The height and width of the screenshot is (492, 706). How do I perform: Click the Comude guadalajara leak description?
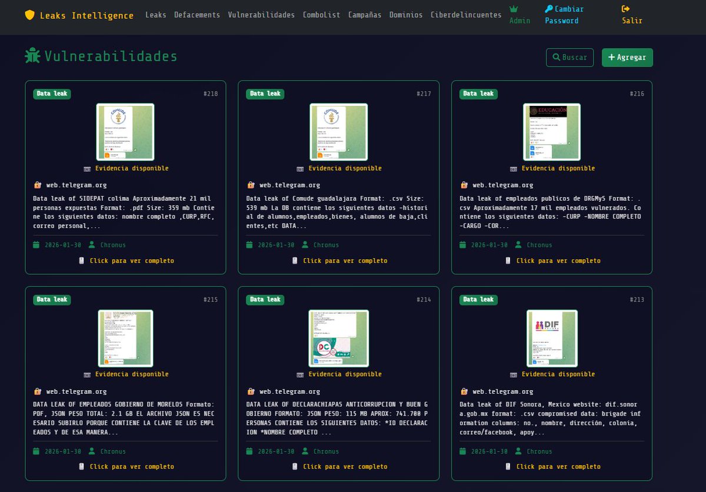point(338,212)
